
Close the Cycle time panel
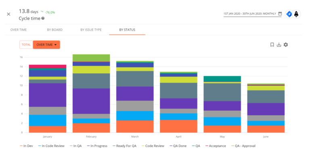pyautogui.click(x=8, y=14)
